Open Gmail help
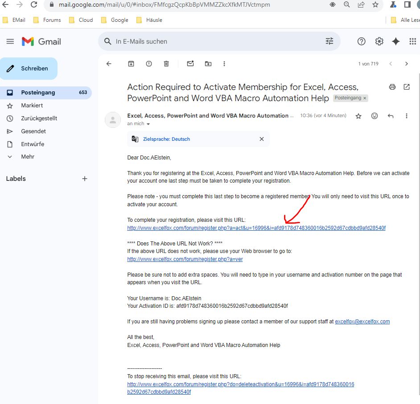Image resolution: width=420 pixels, height=404 pixels. (x=361, y=41)
